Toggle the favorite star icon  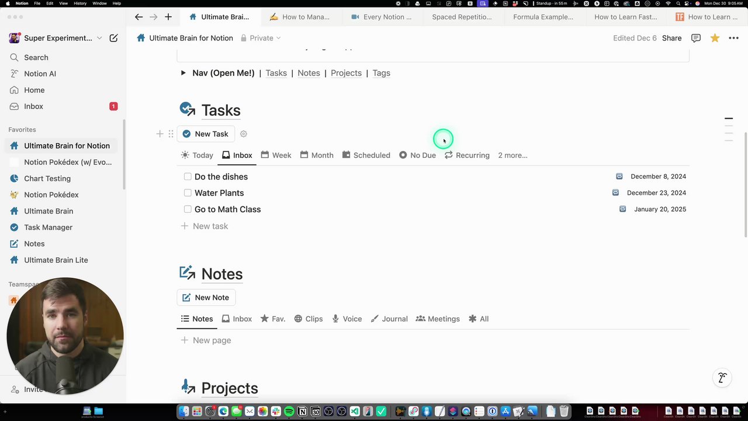[x=715, y=38]
